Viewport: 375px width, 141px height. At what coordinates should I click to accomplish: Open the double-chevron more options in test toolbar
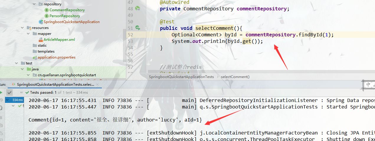tap(21, 92)
